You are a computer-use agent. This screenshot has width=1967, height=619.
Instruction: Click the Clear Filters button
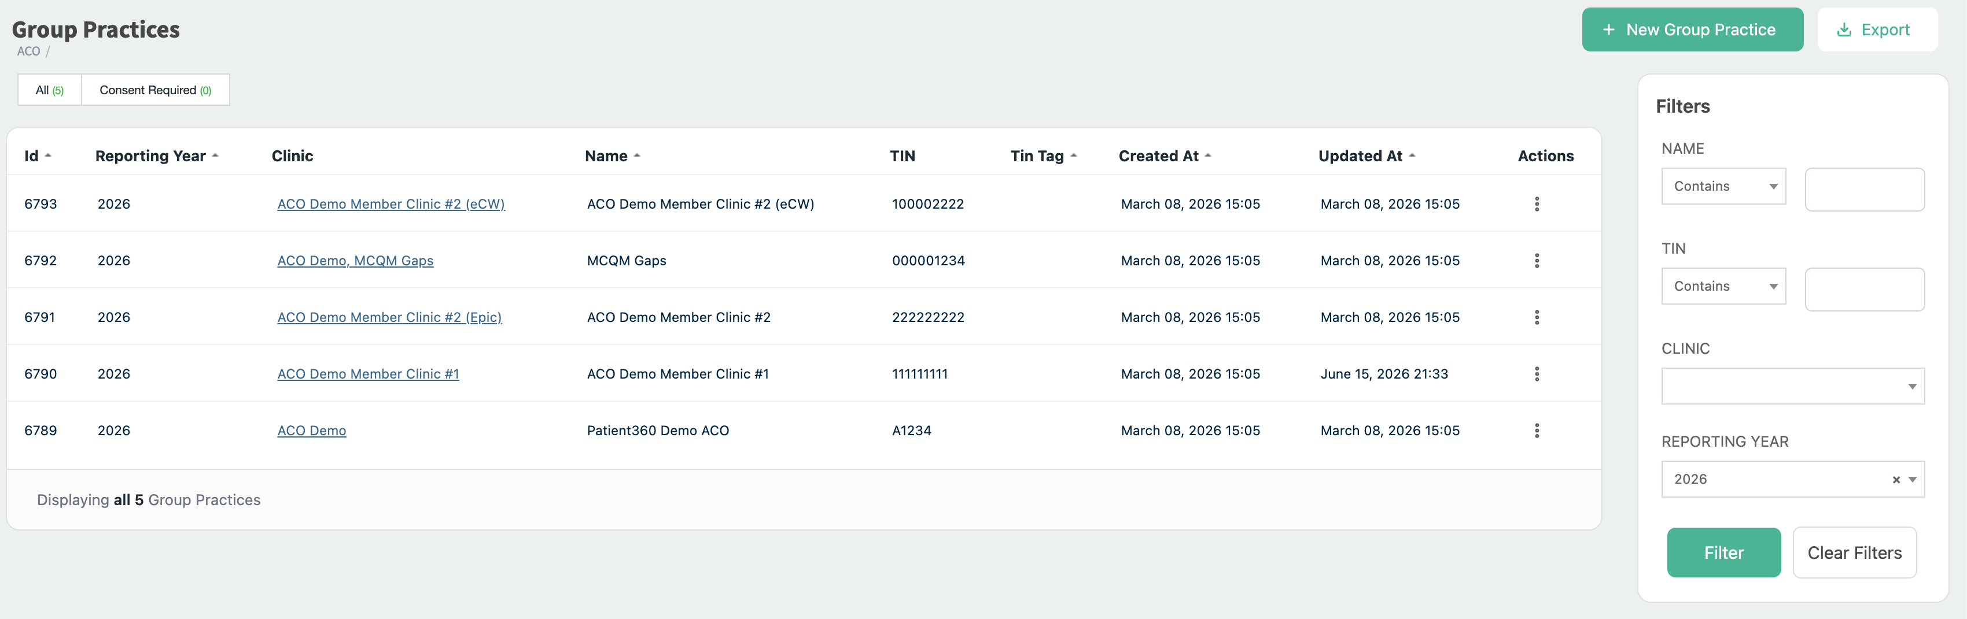click(x=1854, y=553)
